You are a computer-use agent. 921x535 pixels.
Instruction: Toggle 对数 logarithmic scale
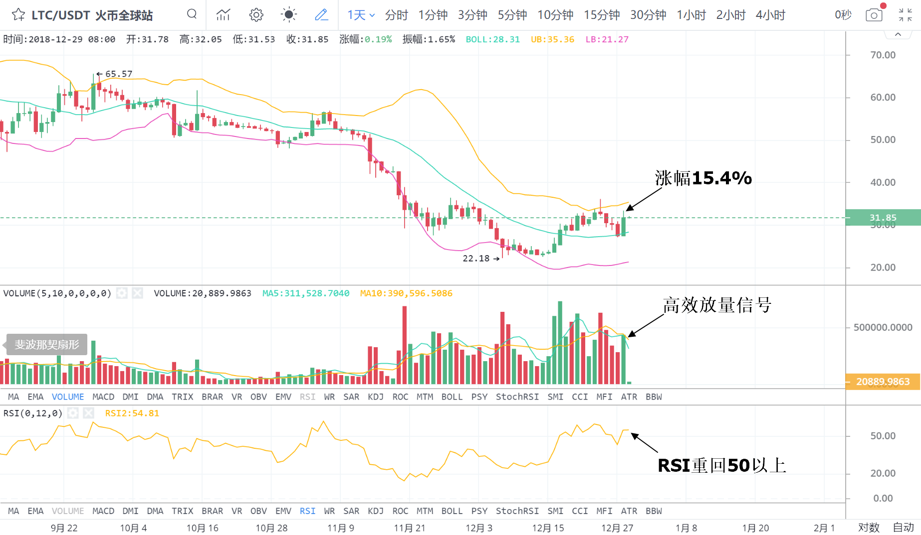coord(869,527)
